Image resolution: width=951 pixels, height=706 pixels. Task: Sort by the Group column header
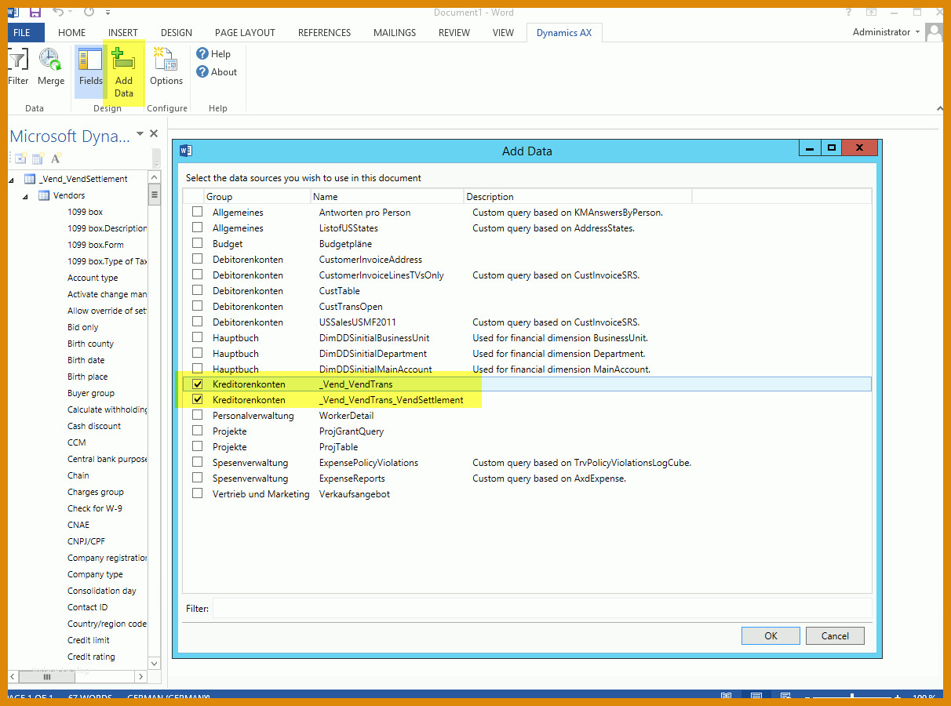257,196
